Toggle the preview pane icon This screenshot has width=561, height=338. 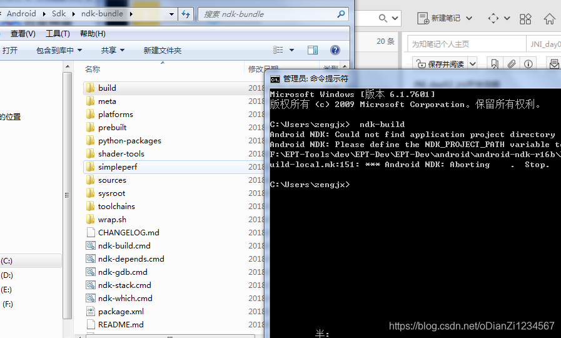(x=313, y=50)
